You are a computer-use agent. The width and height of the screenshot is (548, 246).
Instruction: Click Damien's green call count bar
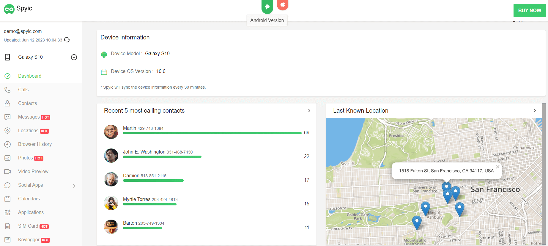click(153, 180)
